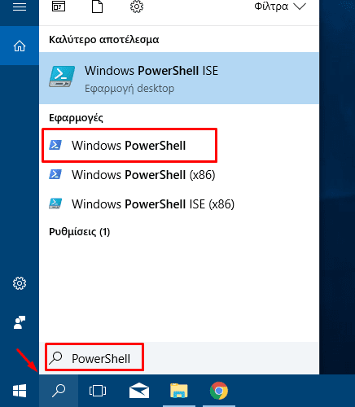This screenshot has width=355, height=407.
Task: Expand the Ρυθμίσεις (1) section
Action: [x=79, y=232]
